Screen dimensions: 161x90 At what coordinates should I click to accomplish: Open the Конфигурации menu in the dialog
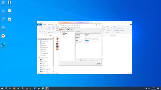[63, 27]
